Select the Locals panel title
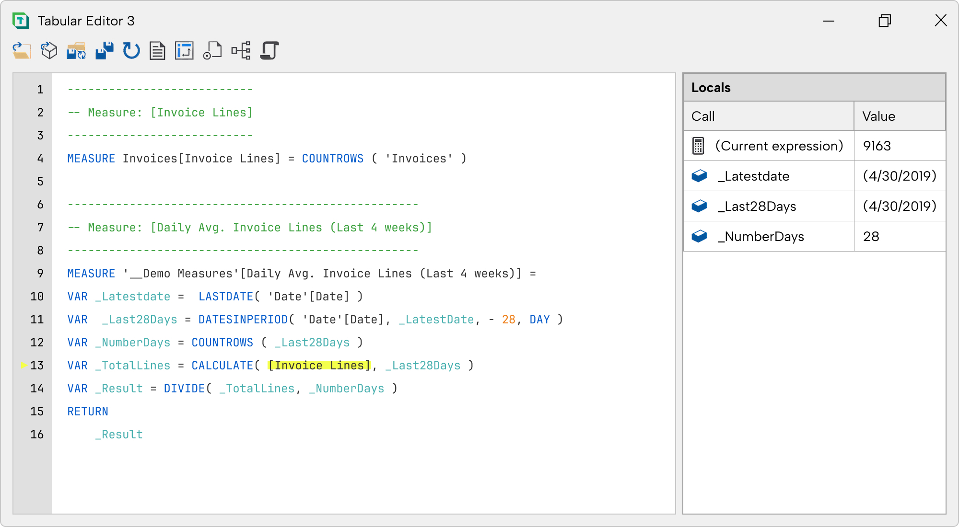 click(x=711, y=88)
